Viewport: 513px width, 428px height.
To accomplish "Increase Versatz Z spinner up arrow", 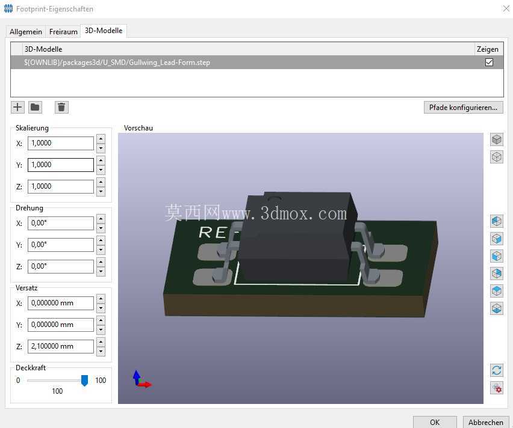I will pos(101,342).
